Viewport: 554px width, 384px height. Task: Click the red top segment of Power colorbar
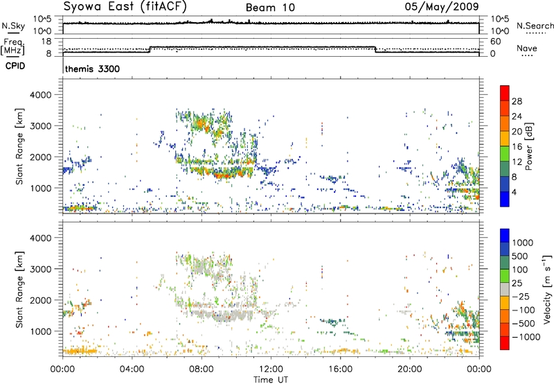tap(505, 93)
